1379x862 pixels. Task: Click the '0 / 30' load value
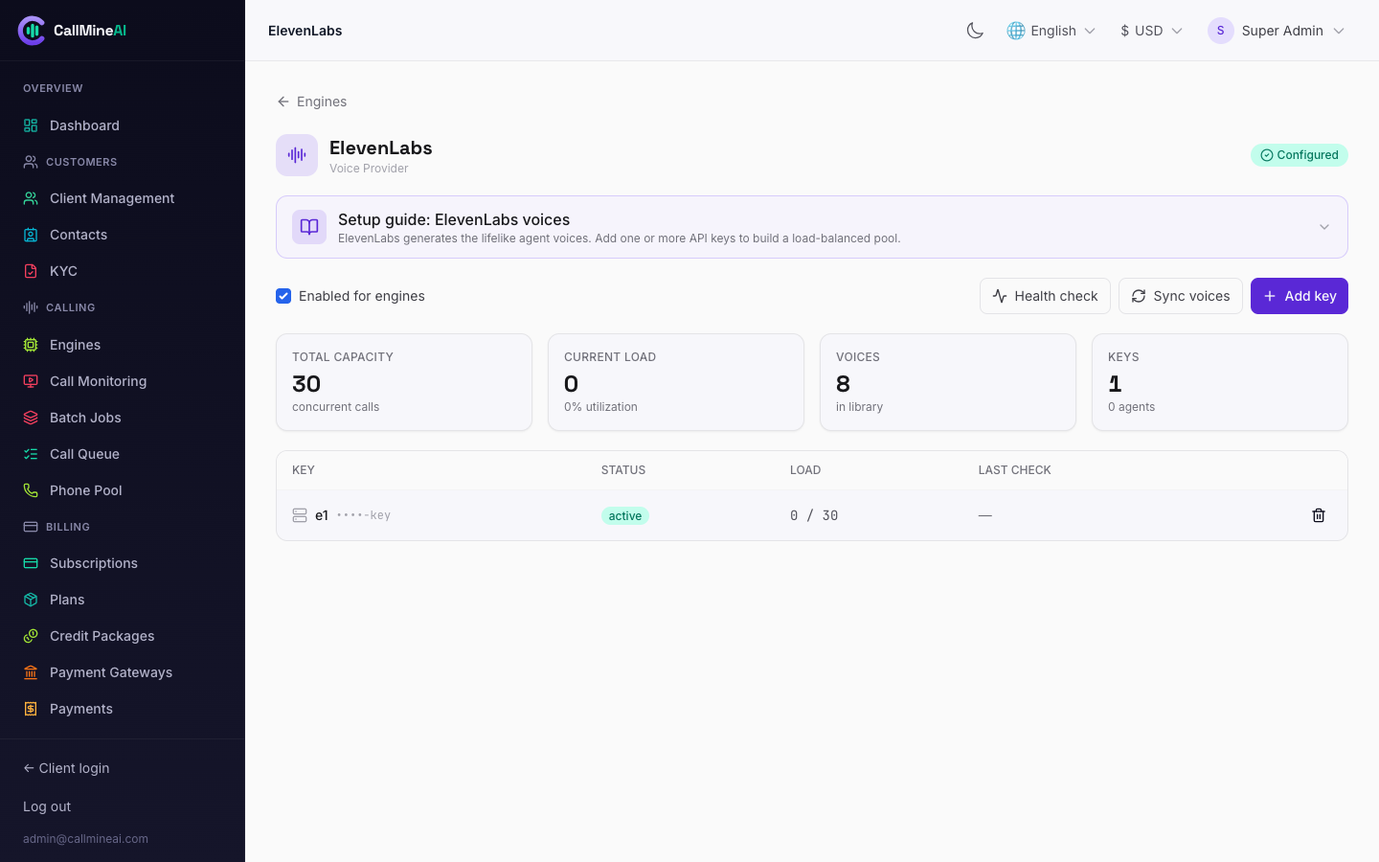[x=814, y=515]
